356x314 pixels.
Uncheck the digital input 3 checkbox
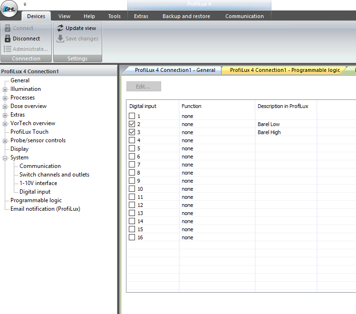click(132, 132)
